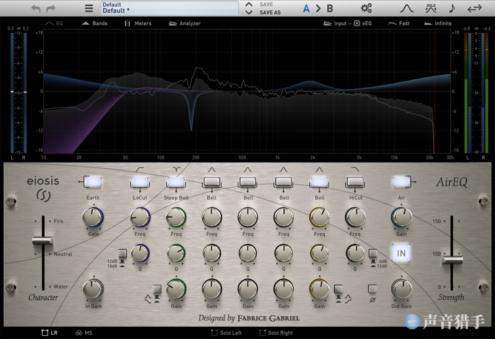This screenshot has height=339, width=495.
Task: Click the SAVE button
Action: click(x=266, y=4)
